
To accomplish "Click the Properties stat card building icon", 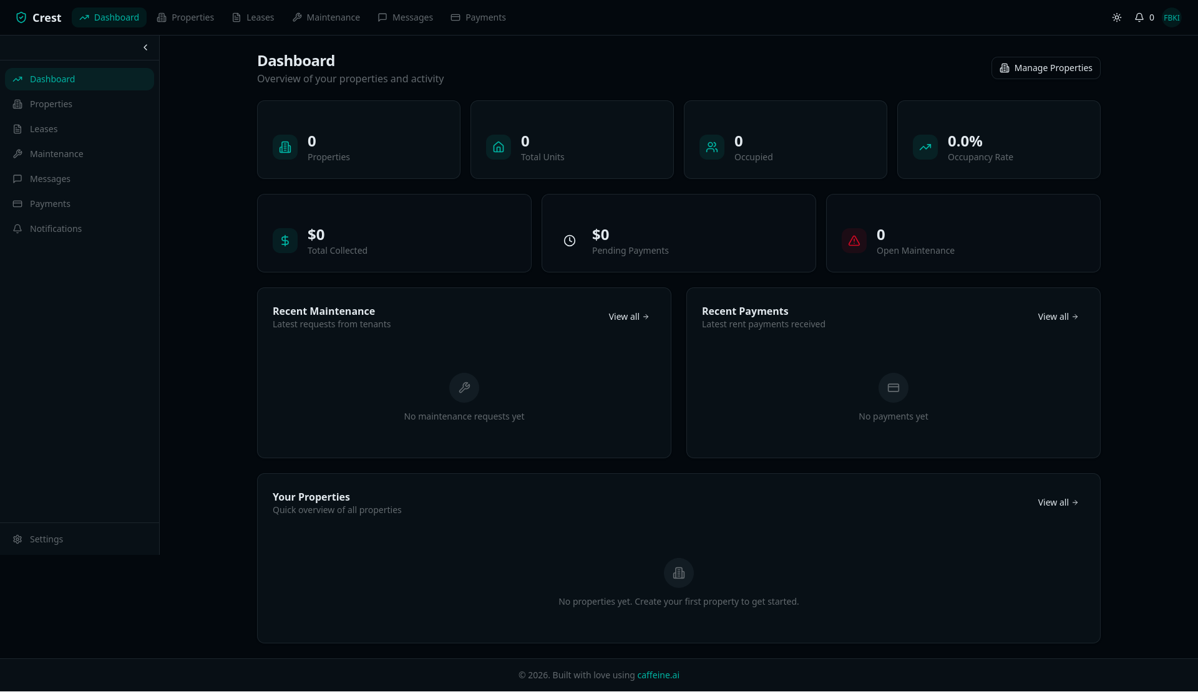I will [285, 147].
